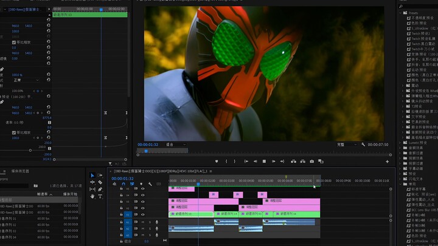Expand the 震动 presets folder
This screenshot has width=438, height=246.
[403, 86]
